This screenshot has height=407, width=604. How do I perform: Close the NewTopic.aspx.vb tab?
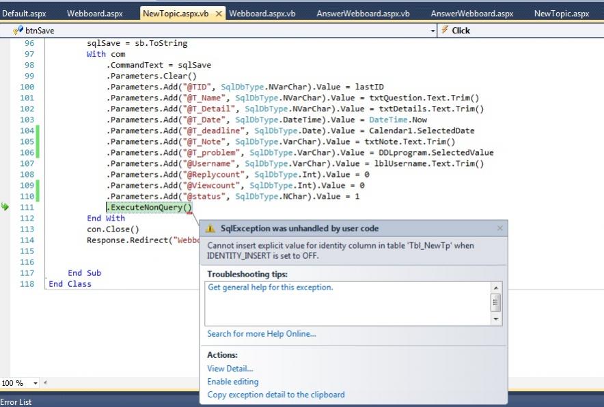point(219,14)
